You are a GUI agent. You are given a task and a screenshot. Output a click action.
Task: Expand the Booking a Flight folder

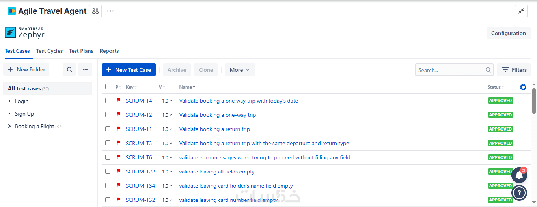coord(10,126)
